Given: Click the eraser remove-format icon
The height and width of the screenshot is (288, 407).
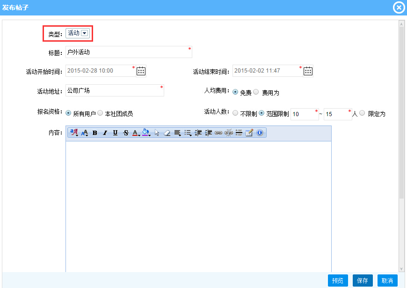Looking at the screenshot, I should (167, 133).
